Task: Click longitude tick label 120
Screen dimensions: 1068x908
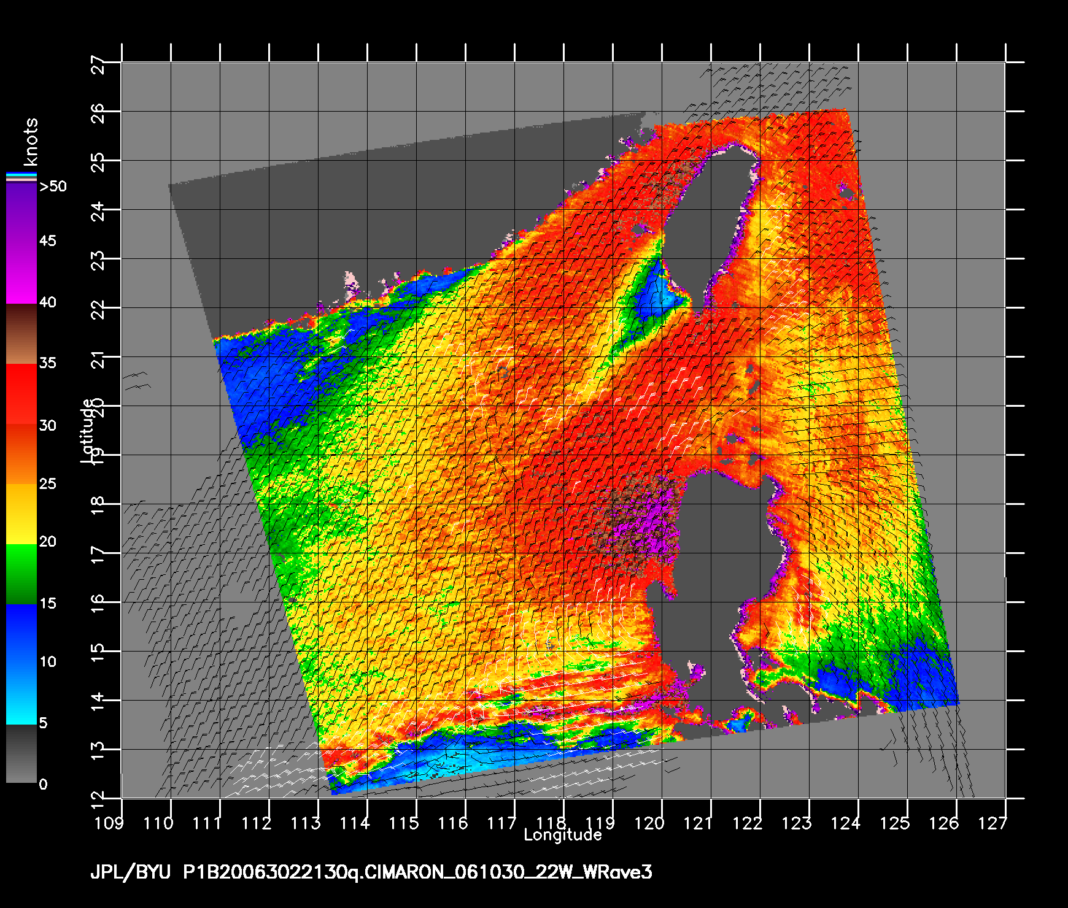Action: pos(649,823)
